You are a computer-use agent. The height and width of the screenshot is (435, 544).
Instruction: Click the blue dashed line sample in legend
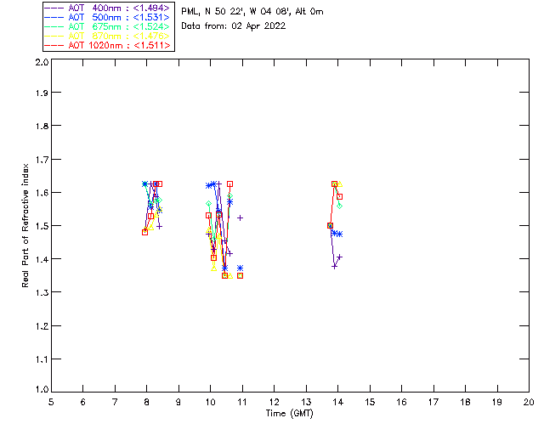pos(54,17)
